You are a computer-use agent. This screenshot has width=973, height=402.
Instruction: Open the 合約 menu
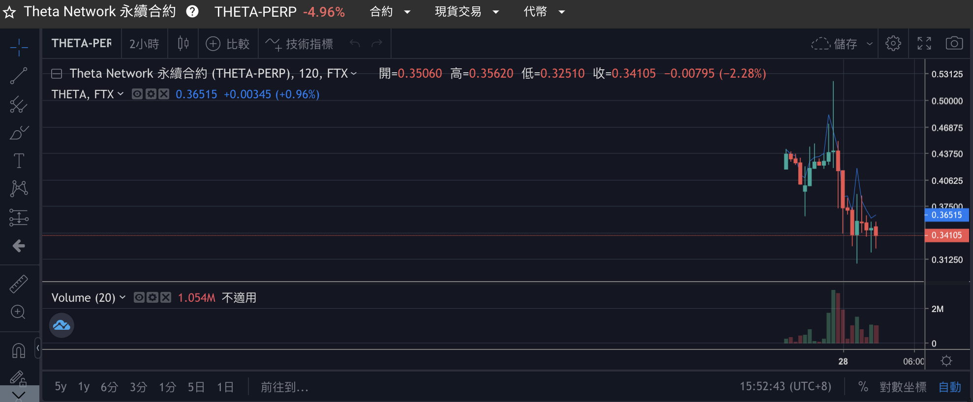click(390, 11)
